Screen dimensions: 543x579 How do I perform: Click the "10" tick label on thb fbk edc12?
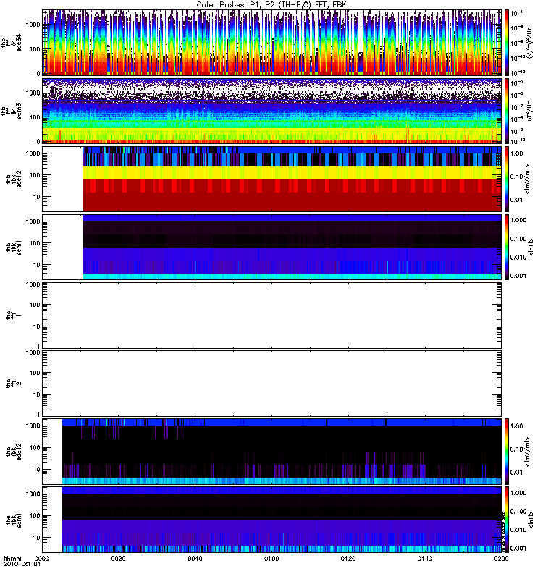(37, 197)
